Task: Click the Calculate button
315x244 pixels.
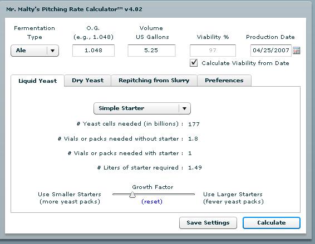Action: [x=272, y=223]
